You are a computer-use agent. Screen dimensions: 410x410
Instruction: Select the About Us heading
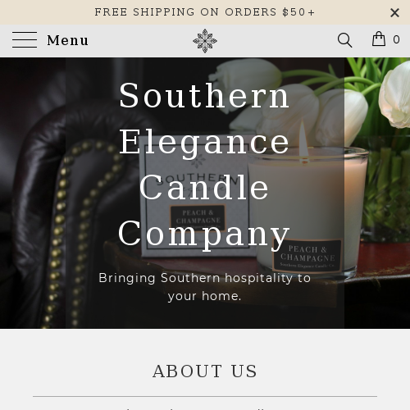click(205, 371)
